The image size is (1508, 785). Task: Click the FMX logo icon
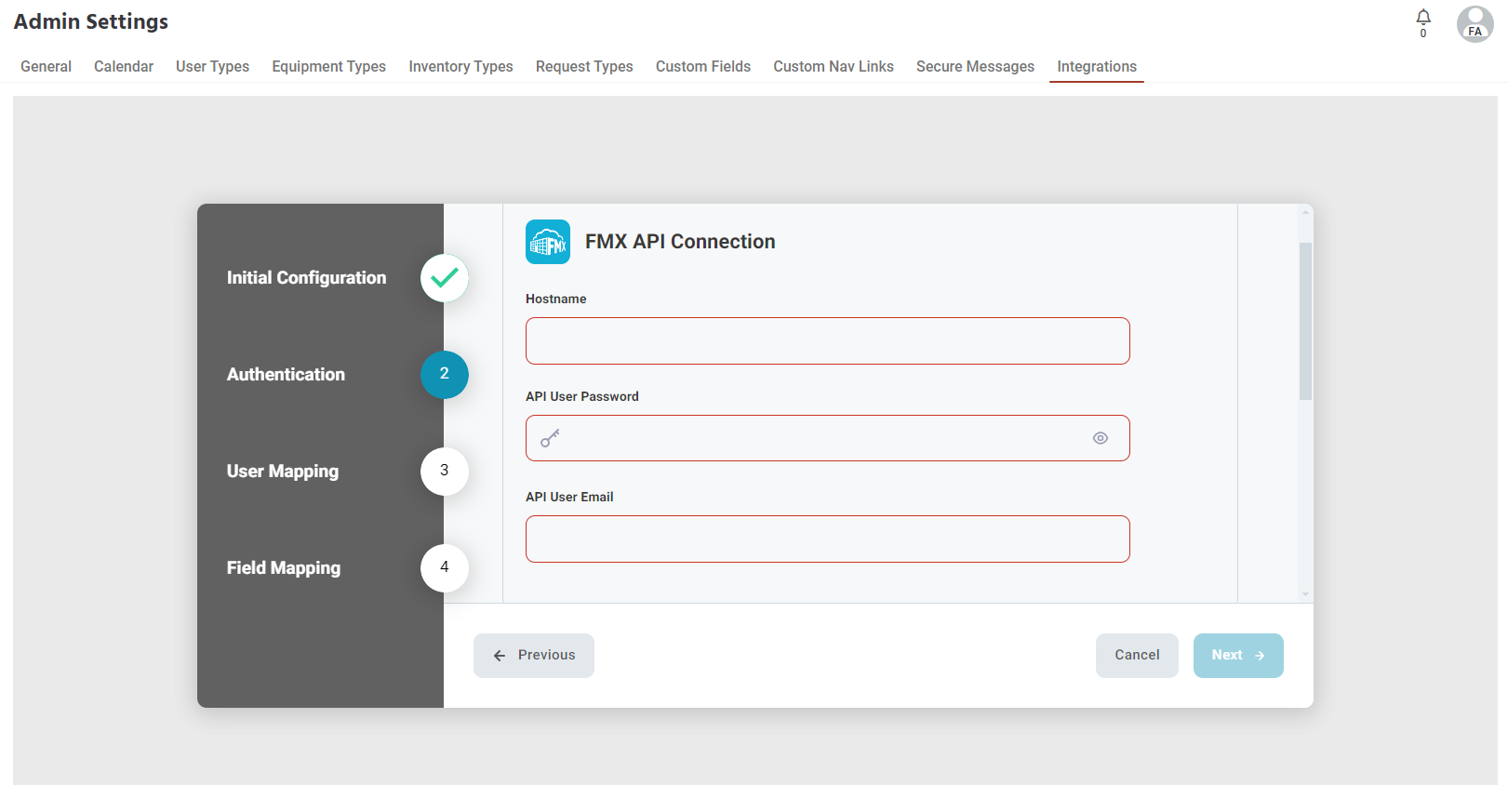pos(548,242)
